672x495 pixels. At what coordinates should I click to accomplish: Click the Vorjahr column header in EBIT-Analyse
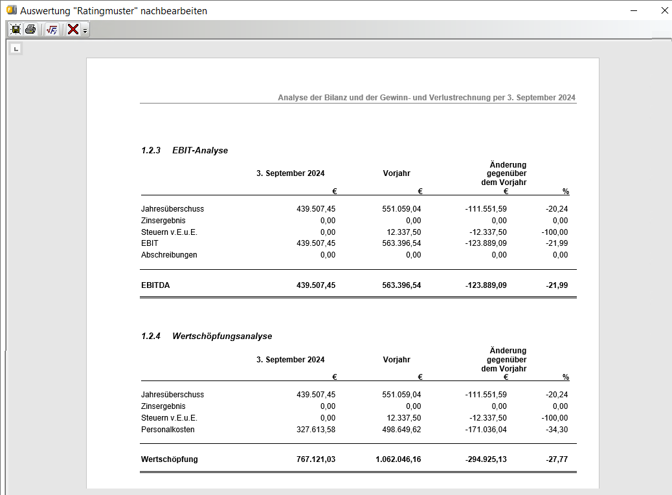[396, 173]
